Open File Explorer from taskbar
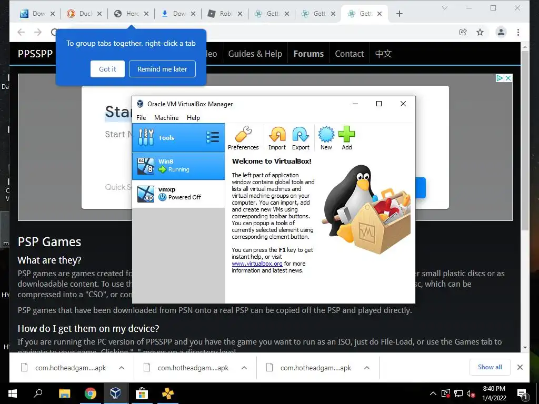The image size is (539, 404). (x=64, y=393)
